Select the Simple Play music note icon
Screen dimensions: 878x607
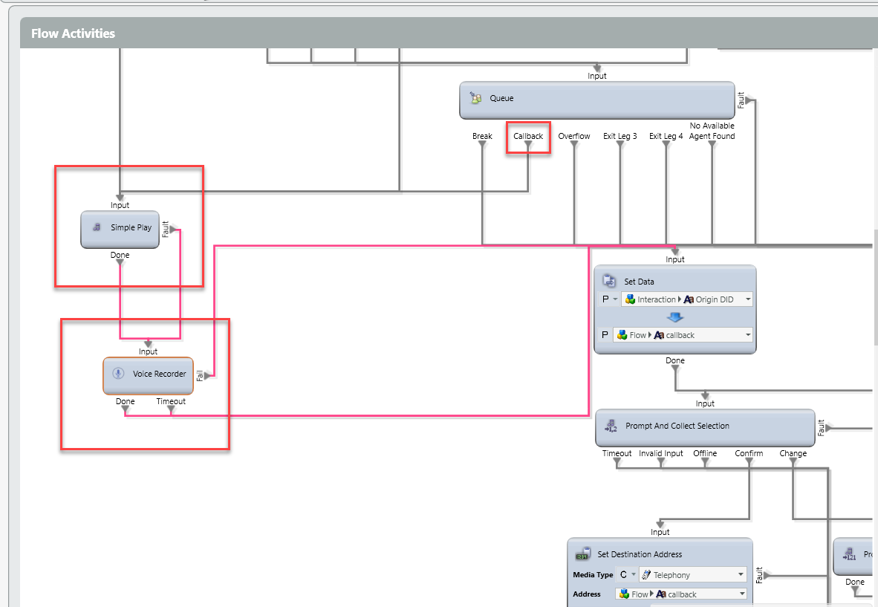click(x=97, y=228)
